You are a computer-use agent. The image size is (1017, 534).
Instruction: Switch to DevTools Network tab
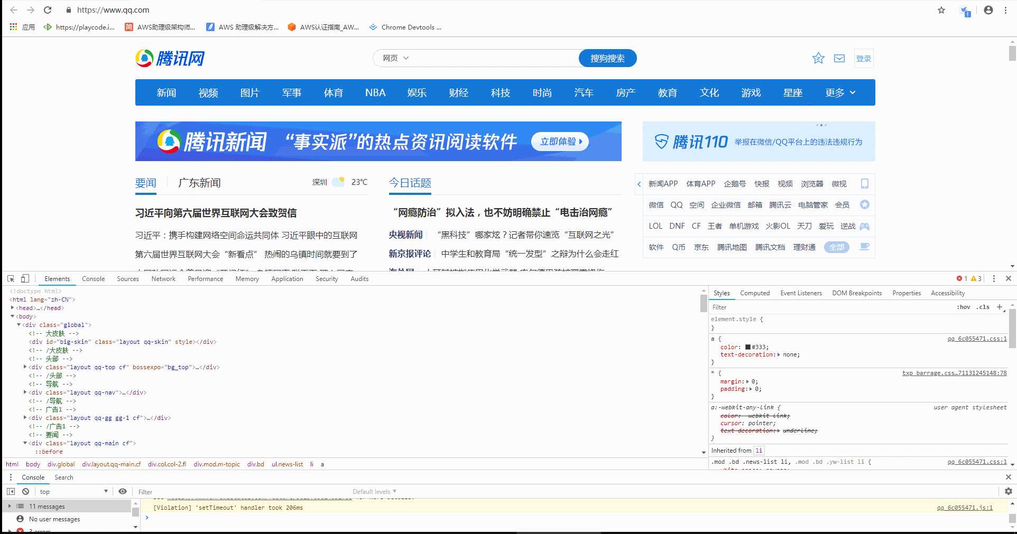point(163,278)
